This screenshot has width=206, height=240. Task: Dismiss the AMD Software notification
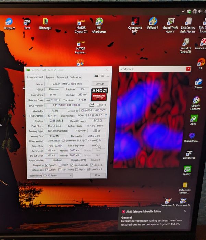(x=185, y=211)
